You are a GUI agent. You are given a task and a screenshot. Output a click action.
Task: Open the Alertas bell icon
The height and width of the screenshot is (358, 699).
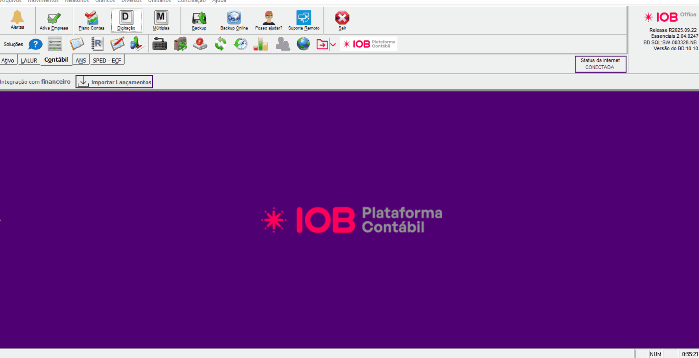tap(17, 20)
